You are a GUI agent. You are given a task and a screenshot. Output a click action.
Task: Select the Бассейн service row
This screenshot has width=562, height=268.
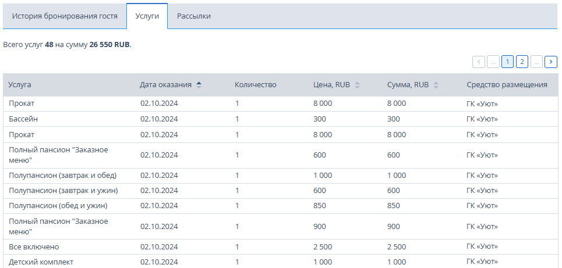point(281,119)
